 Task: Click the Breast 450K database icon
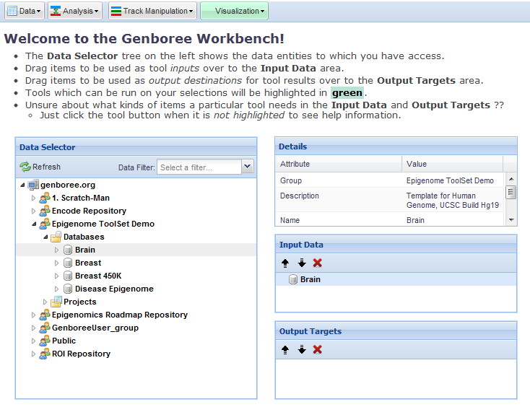[68, 276]
